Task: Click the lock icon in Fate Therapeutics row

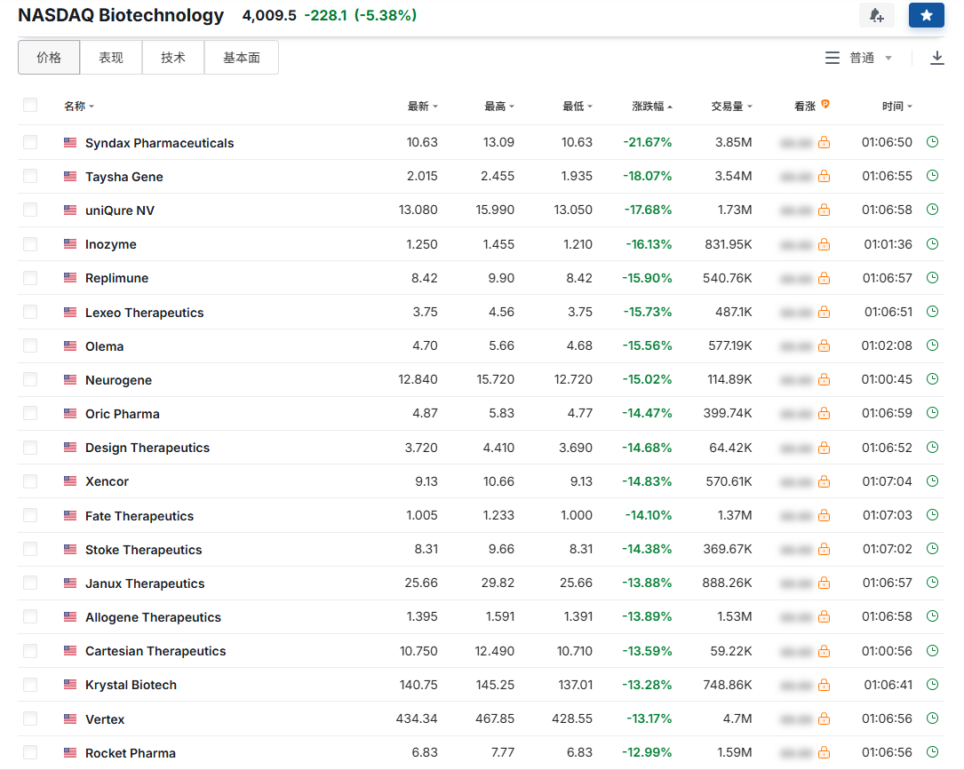Action: (x=824, y=516)
